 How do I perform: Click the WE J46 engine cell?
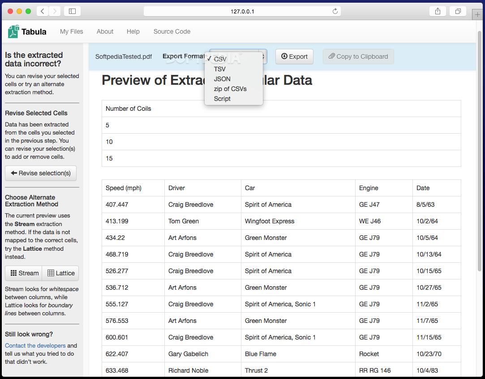tap(384, 221)
